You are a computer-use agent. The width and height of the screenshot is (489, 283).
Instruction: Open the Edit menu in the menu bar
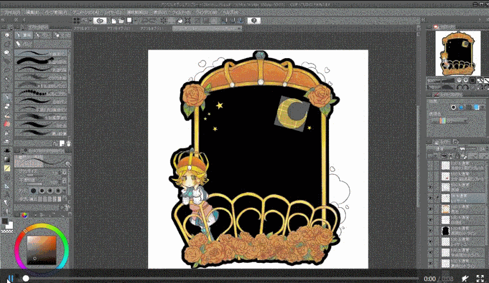click(32, 12)
